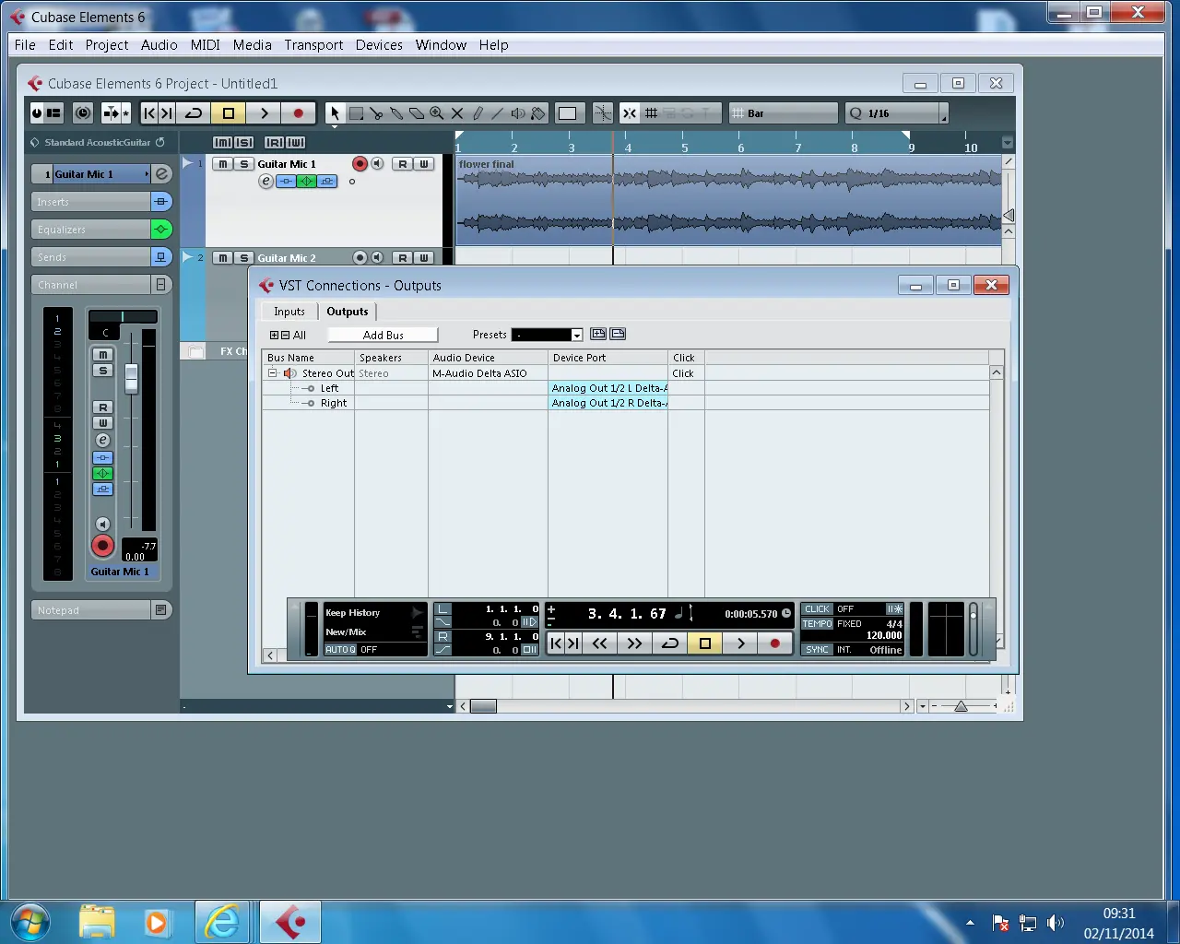Solo the Guitar Mic 2 track
The image size is (1180, 944).
[x=243, y=257]
